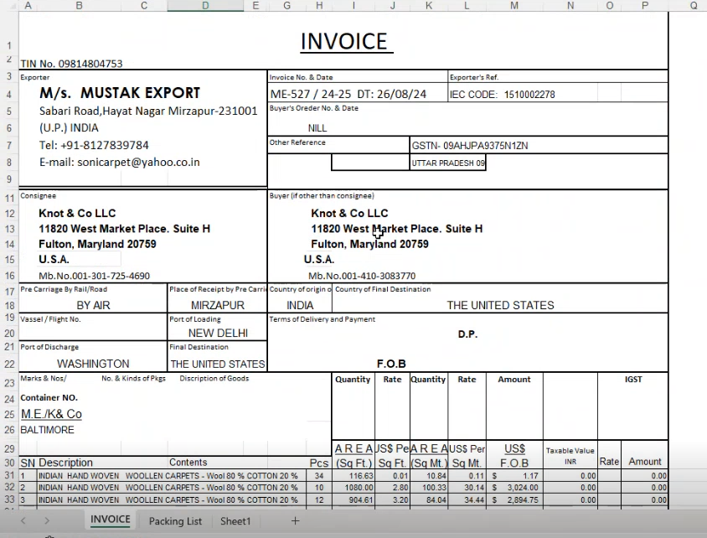This screenshot has height=538, width=707.
Task: Select column D header
Action: point(205,6)
